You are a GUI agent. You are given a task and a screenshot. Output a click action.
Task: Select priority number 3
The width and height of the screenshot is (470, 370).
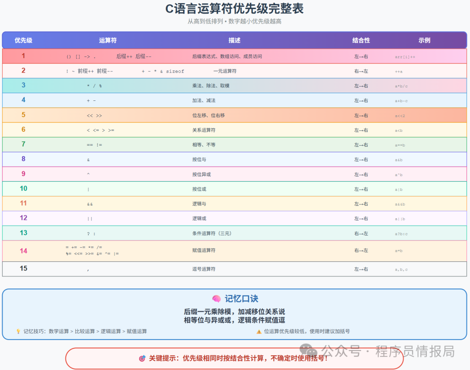(23, 85)
